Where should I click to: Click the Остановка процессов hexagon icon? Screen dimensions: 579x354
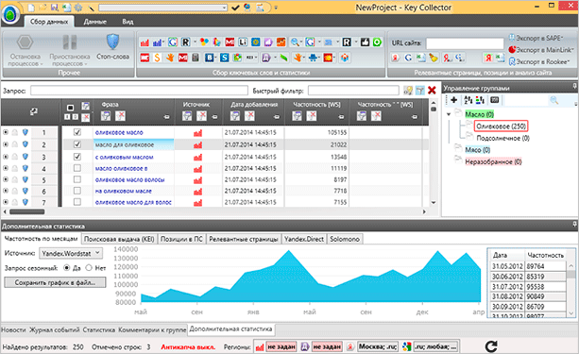[25, 42]
